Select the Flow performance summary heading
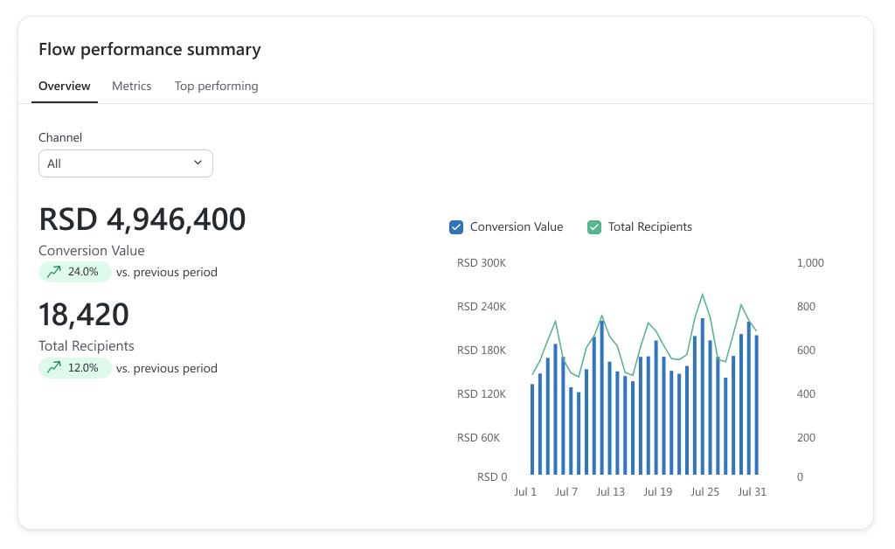 [x=149, y=50]
